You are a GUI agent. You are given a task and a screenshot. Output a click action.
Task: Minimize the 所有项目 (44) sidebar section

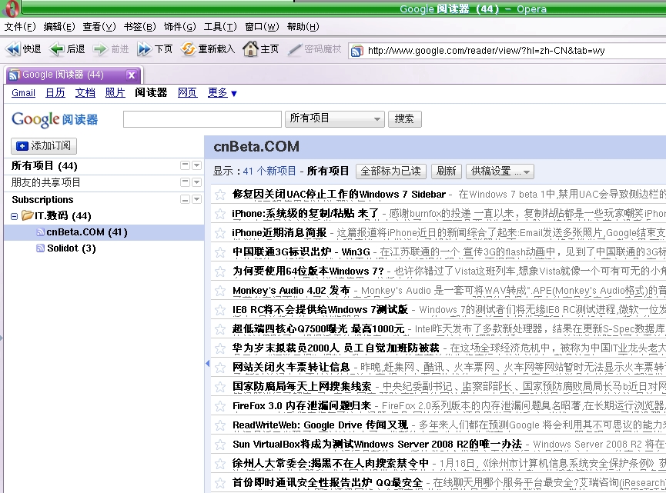click(x=185, y=165)
